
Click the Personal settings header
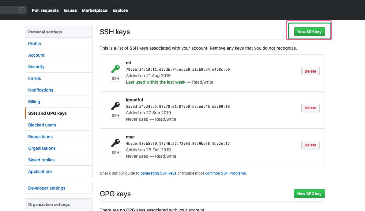[x=59, y=32]
